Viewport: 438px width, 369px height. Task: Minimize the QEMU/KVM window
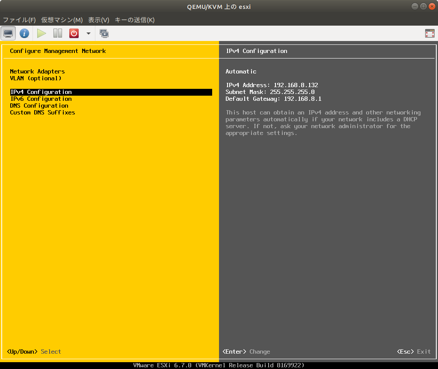[x=415, y=6]
